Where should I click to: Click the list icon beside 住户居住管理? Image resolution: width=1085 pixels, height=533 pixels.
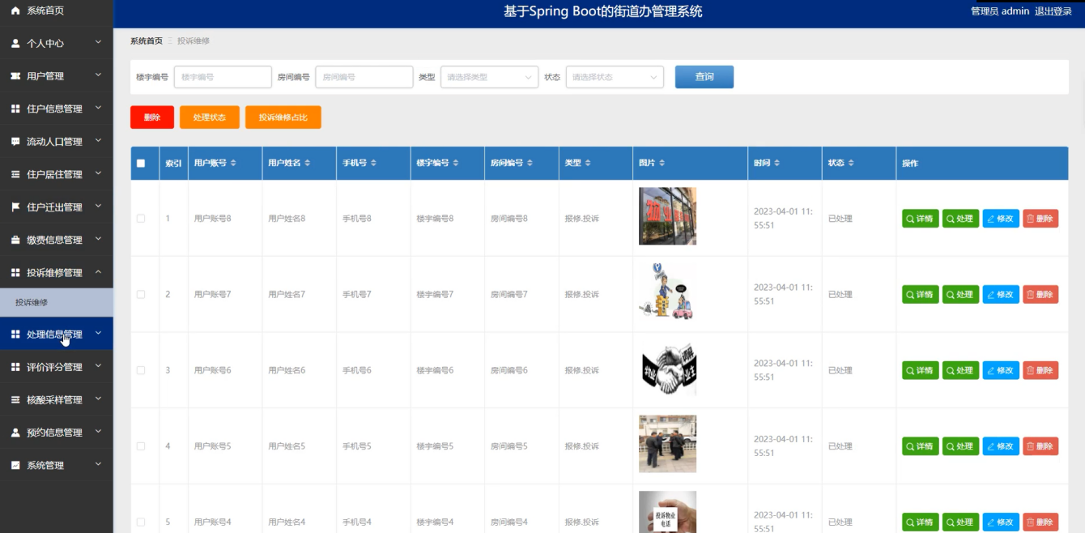15,174
